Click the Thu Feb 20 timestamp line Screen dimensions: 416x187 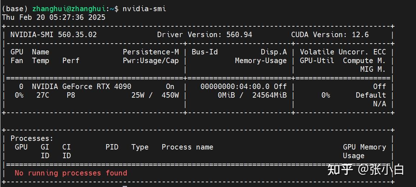click(54, 17)
